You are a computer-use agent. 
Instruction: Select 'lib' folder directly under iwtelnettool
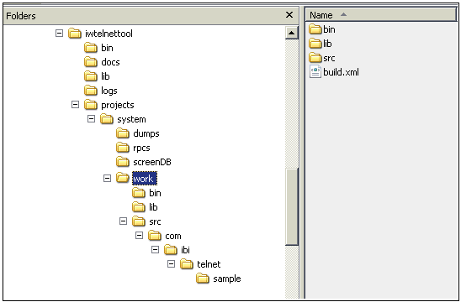105,76
